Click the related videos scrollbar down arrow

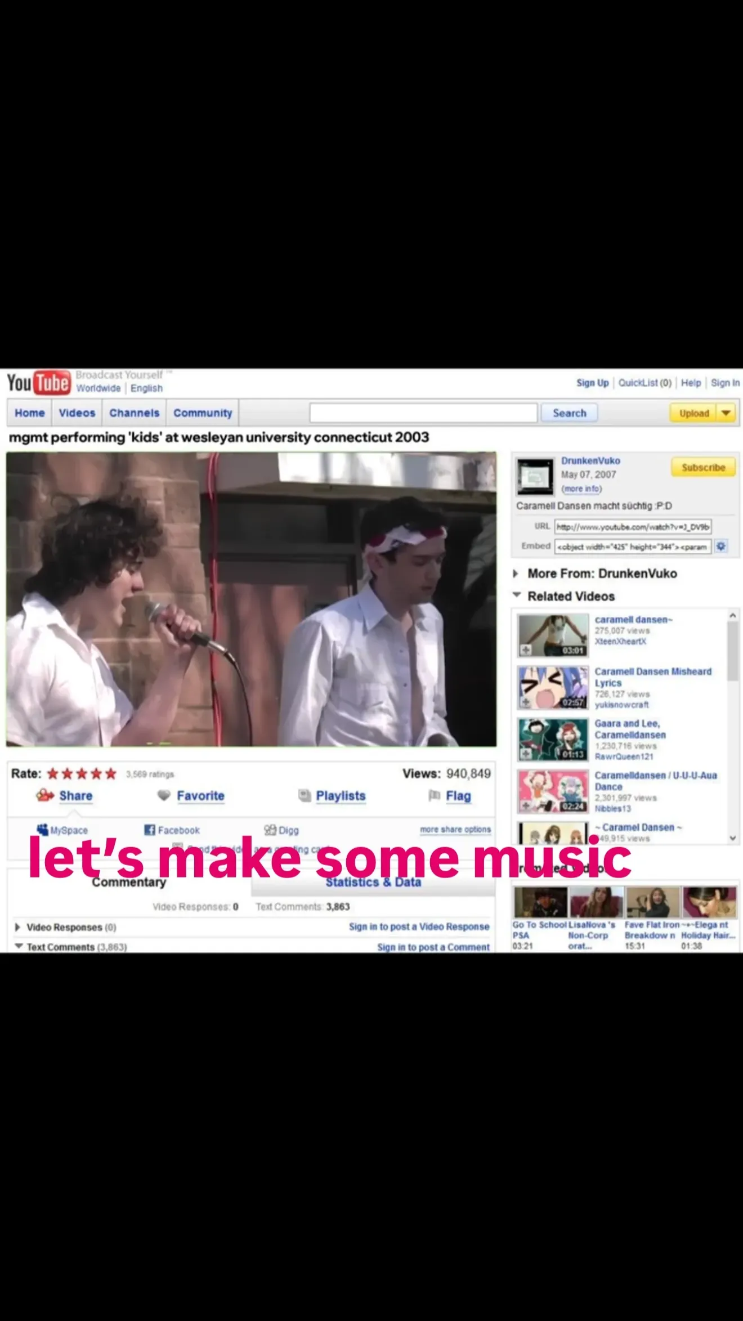(x=732, y=838)
